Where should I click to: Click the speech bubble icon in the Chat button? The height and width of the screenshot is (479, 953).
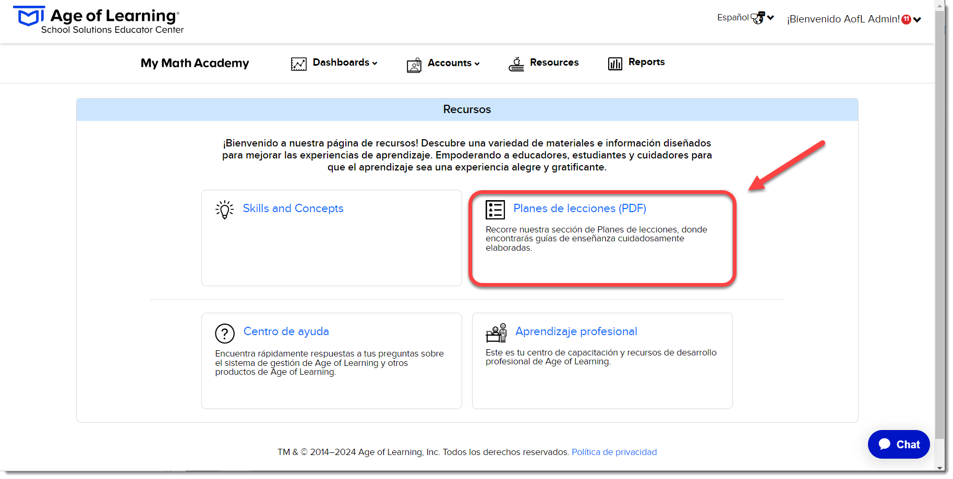click(x=885, y=444)
